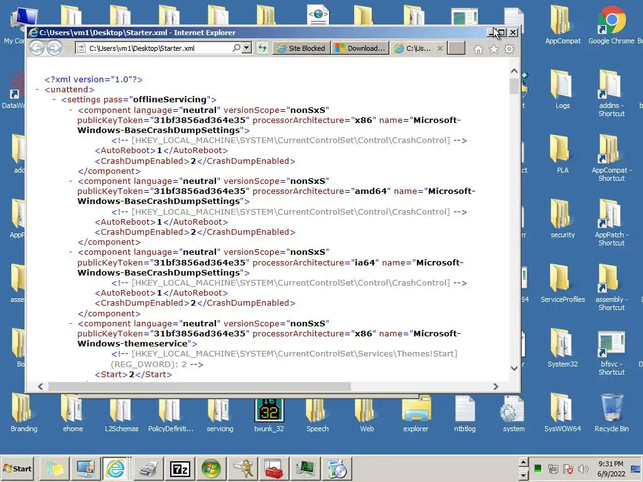Select the Recycle Bin icon

pos(611,412)
